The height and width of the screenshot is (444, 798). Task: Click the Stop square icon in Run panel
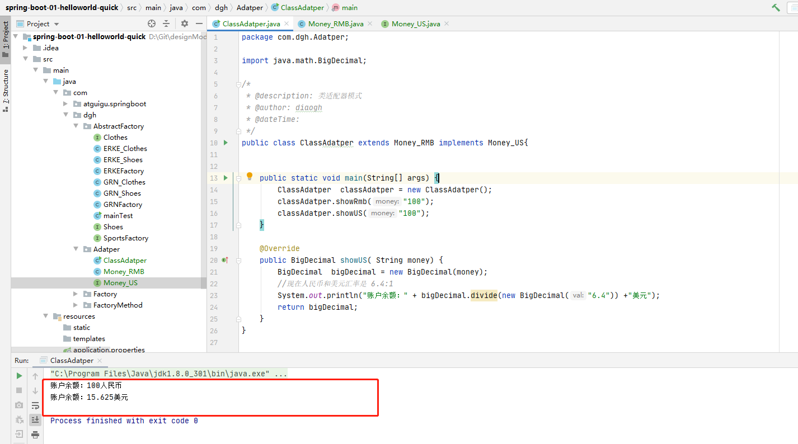[19, 390]
